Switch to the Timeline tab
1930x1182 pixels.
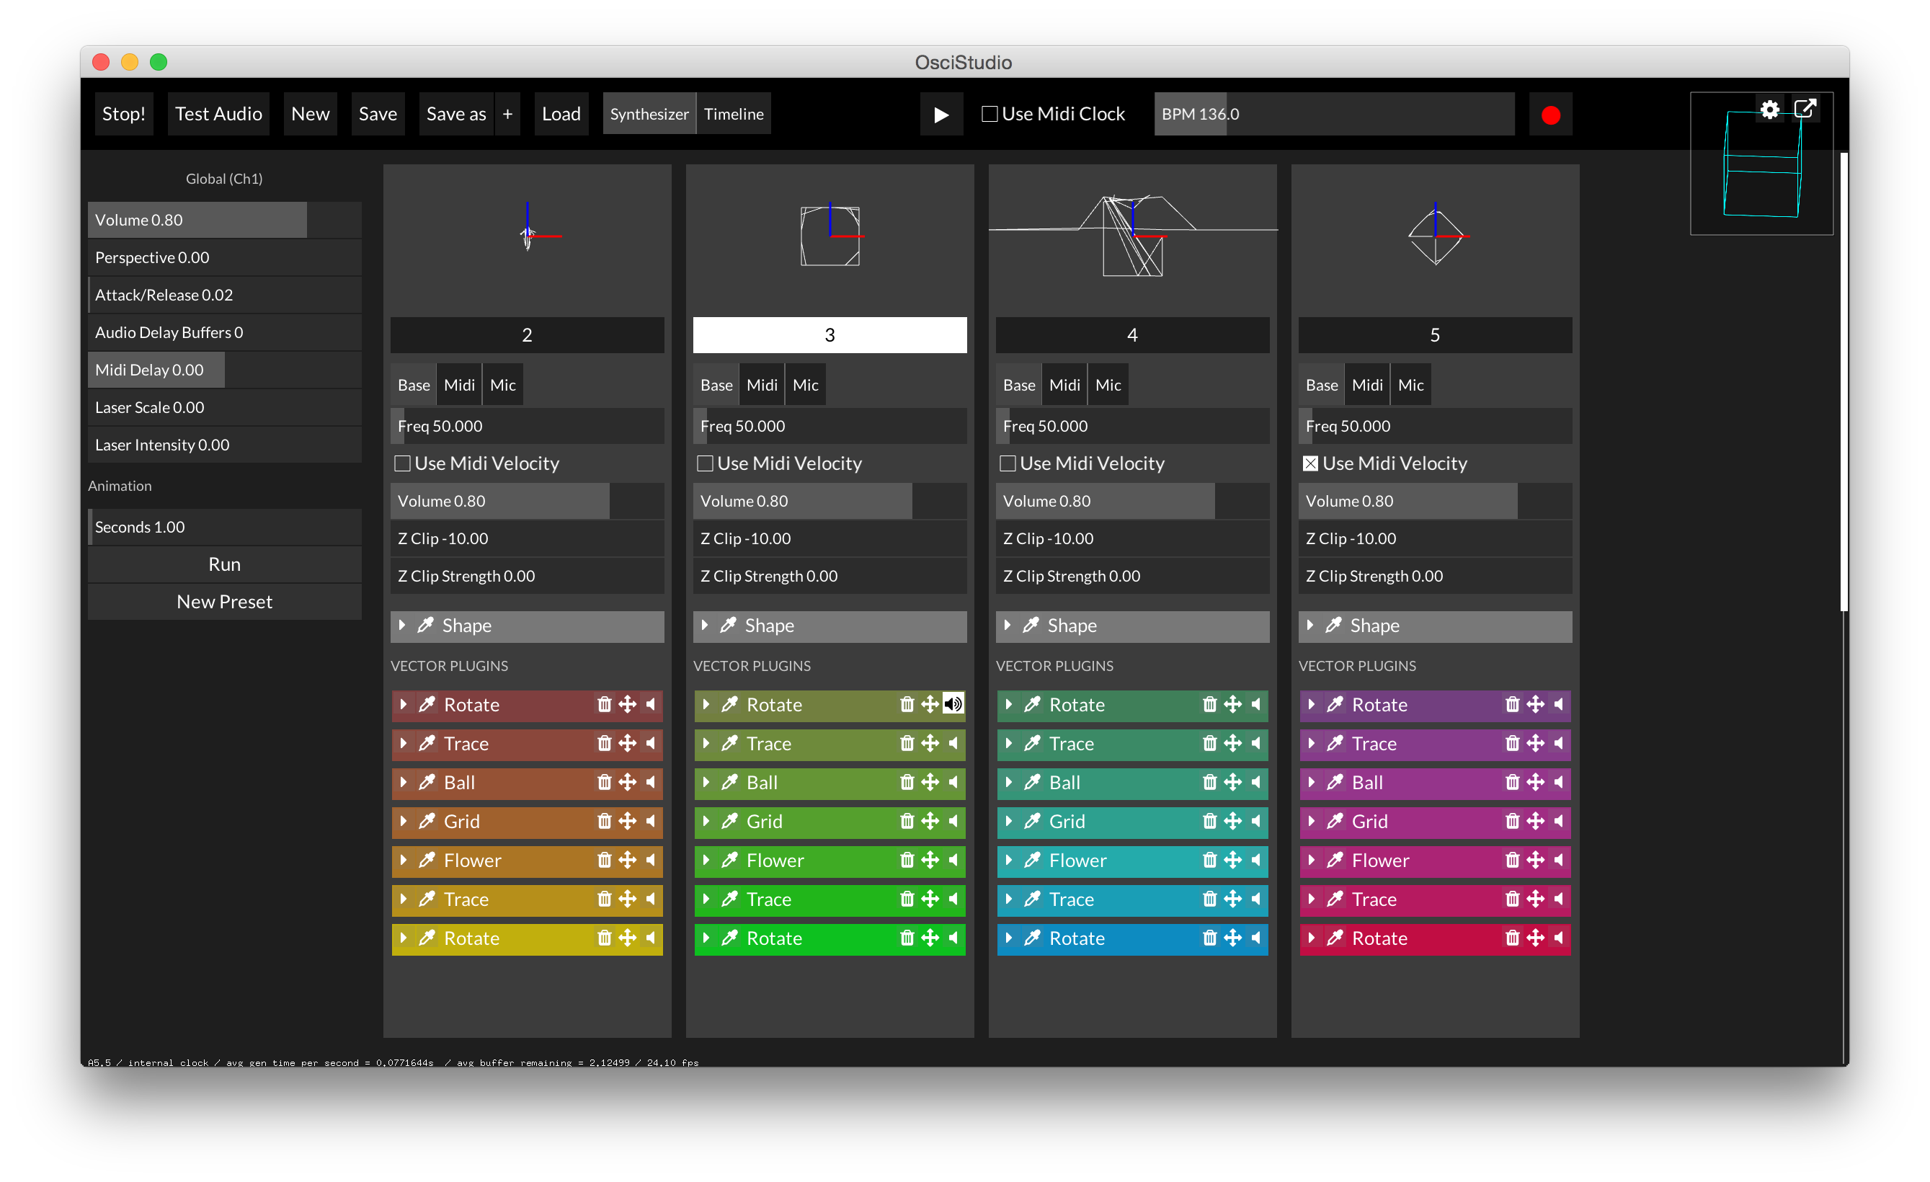coord(733,115)
